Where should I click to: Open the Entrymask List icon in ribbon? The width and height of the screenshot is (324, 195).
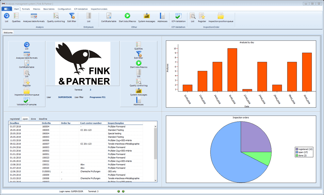click(x=88, y=18)
